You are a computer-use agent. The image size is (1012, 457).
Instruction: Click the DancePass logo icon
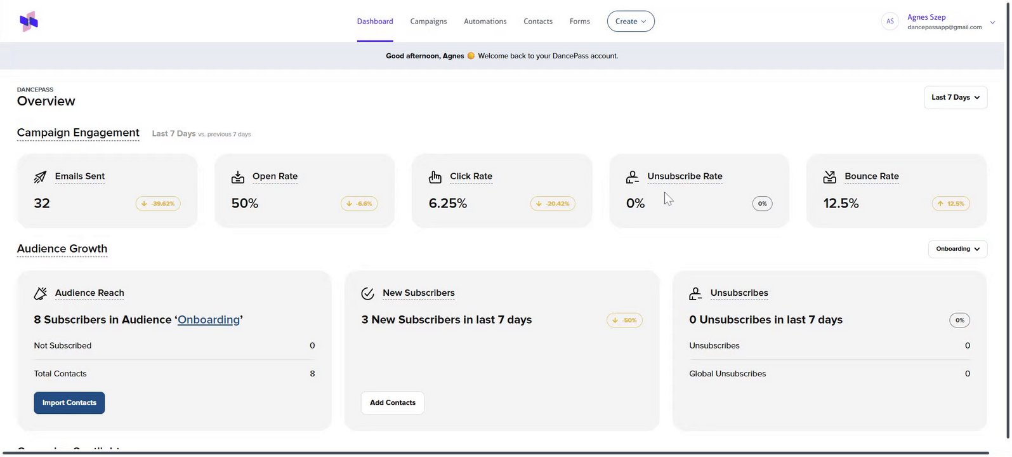click(29, 22)
